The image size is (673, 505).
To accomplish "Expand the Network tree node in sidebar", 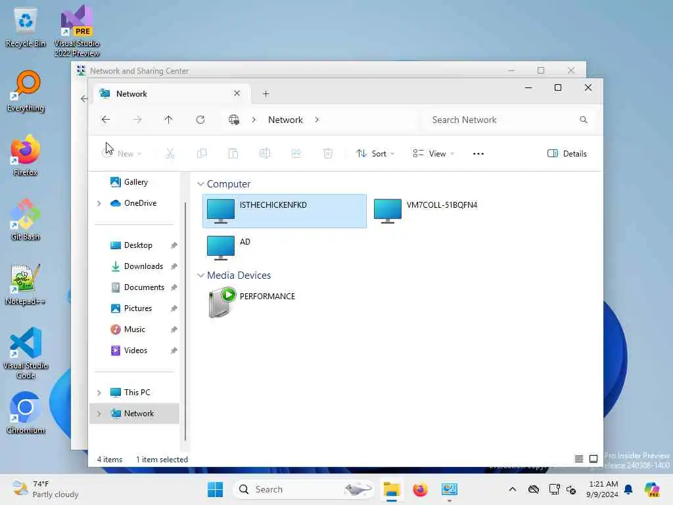I will point(99,414).
